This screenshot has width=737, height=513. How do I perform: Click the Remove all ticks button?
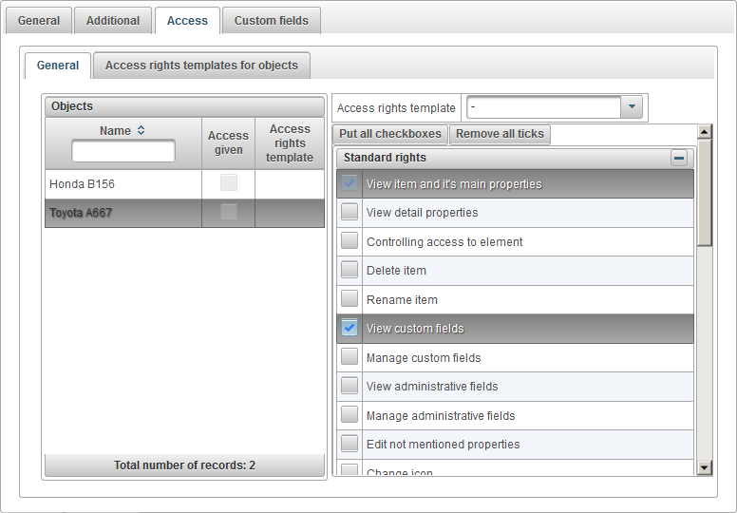coord(500,134)
